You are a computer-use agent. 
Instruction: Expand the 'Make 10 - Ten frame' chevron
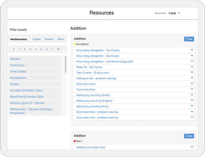[192, 67]
